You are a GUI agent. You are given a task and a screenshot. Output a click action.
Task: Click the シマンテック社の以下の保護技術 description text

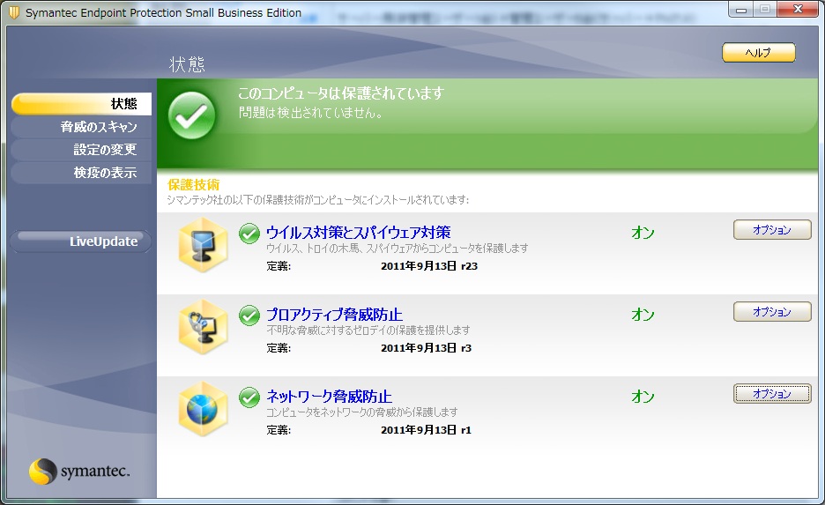pos(318,200)
